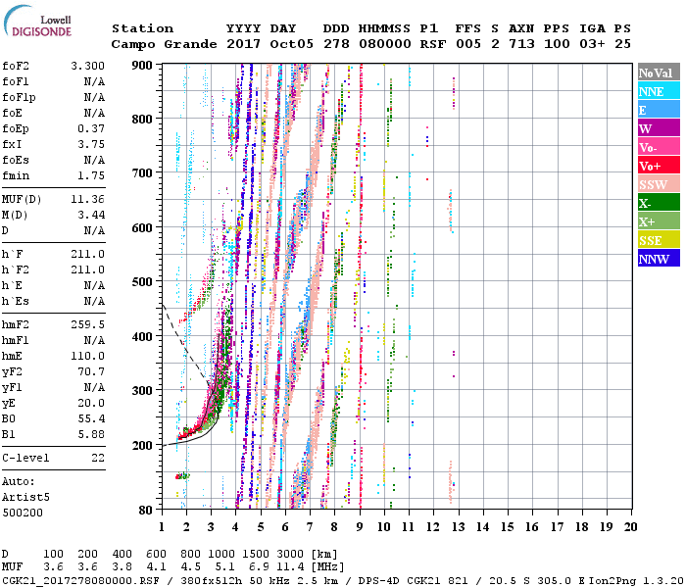Select the SSE yellow legend swatch

coord(659,240)
